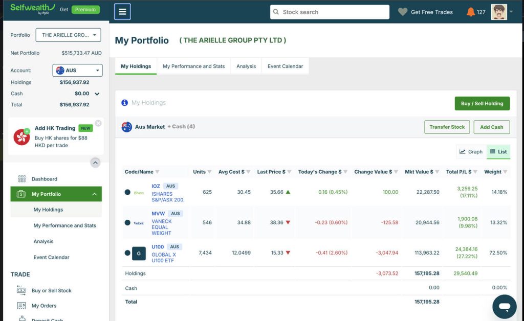Open the AUS account dropdown
This screenshot has width=524, height=321.
pyautogui.click(x=77, y=71)
